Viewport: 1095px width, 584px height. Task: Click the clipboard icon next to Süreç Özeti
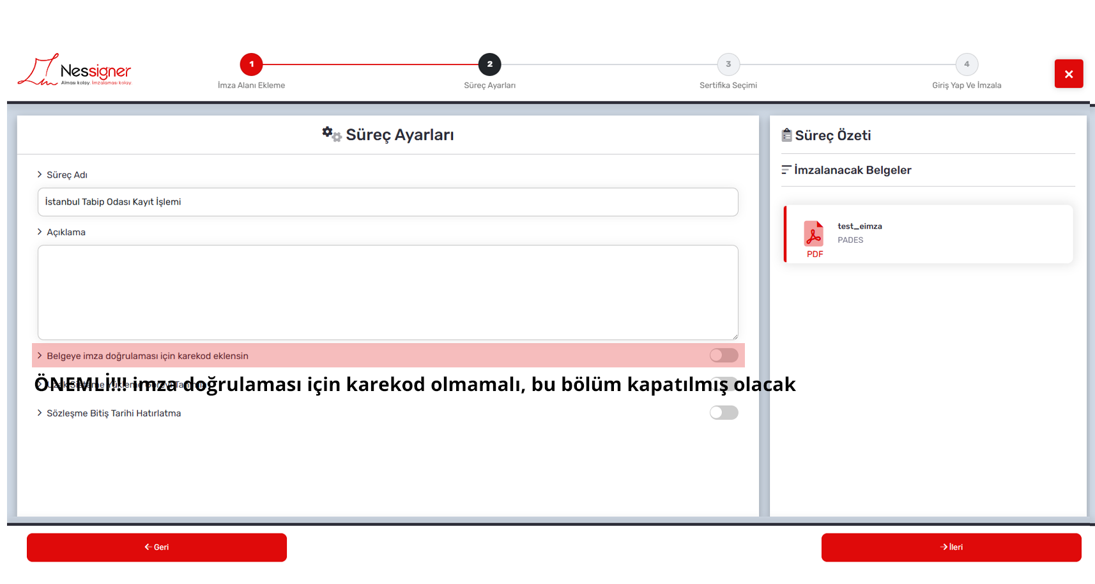786,135
